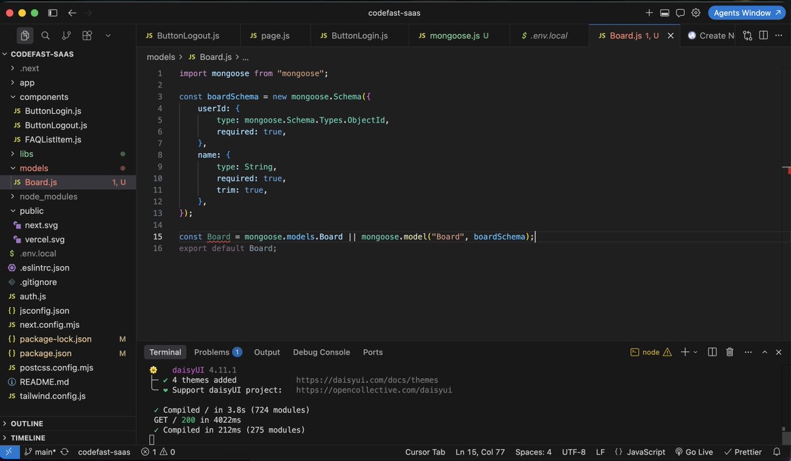Open the new terminal profile dropdown
The width and height of the screenshot is (791, 461).
coord(695,352)
